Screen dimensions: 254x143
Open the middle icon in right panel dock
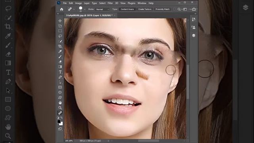194,27
